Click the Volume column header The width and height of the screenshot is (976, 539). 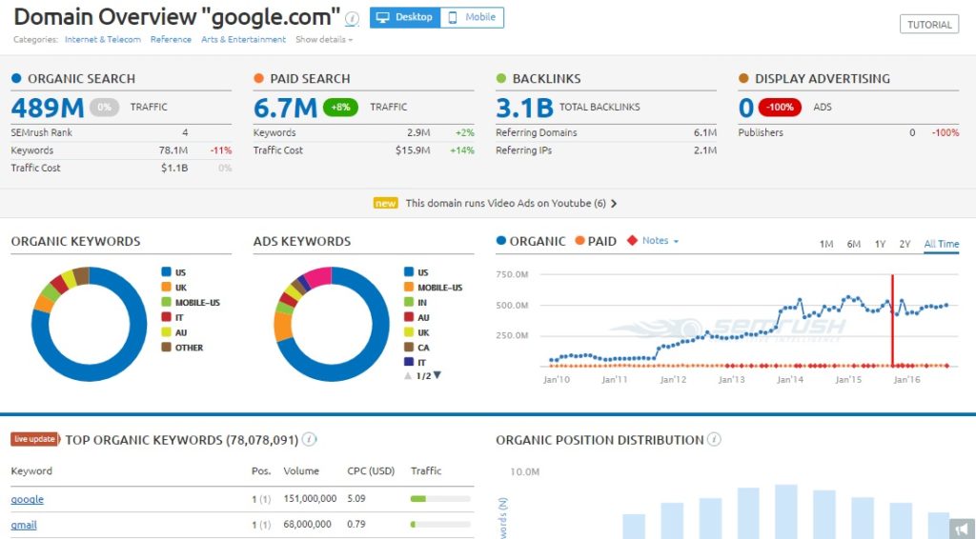click(x=301, y=470)
